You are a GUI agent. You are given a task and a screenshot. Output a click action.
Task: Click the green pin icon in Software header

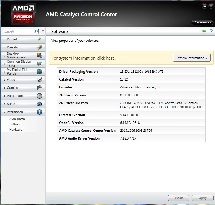pyautogui.click(x=203, y=31)
